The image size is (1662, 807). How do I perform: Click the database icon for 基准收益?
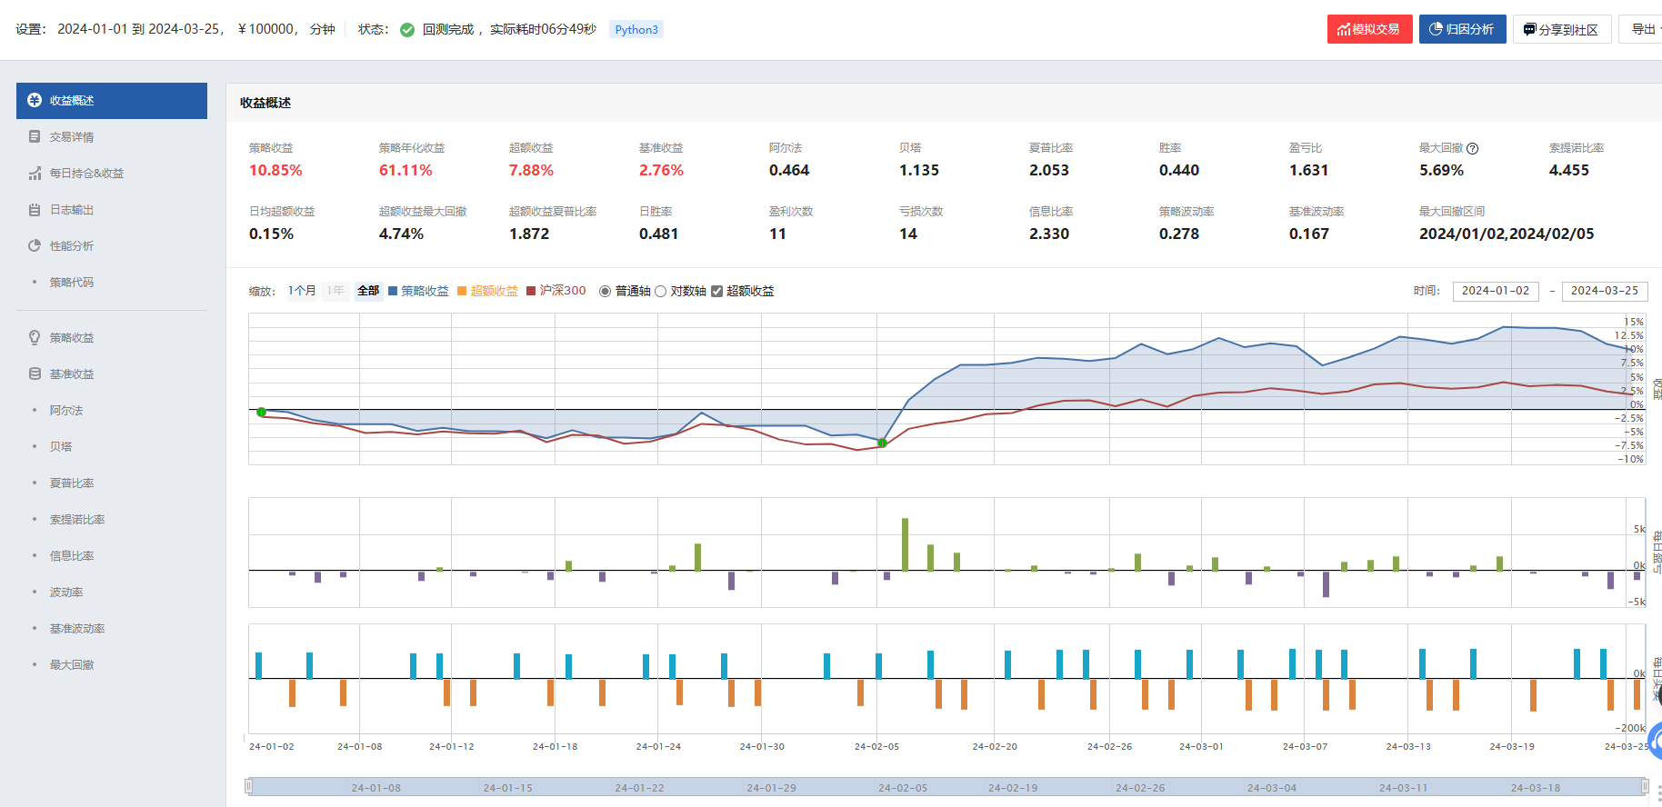35,374
